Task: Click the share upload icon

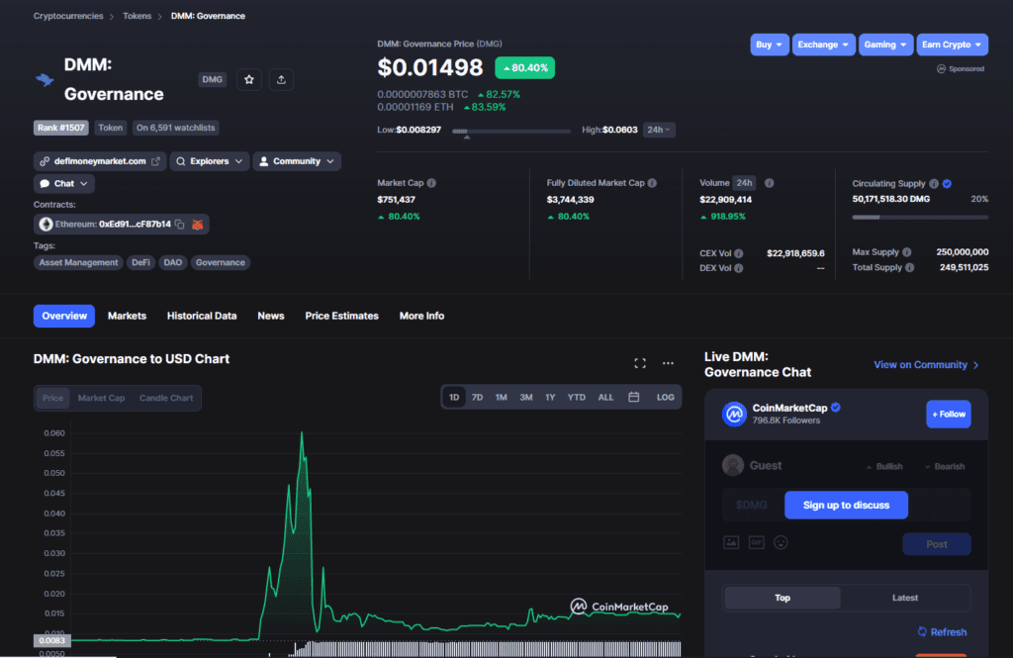Action: point(281,79)
